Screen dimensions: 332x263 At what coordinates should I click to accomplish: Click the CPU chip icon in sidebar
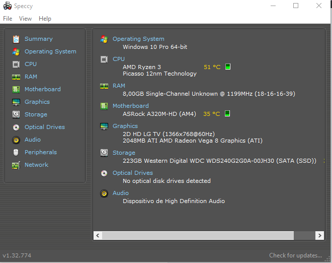point(16,64)
